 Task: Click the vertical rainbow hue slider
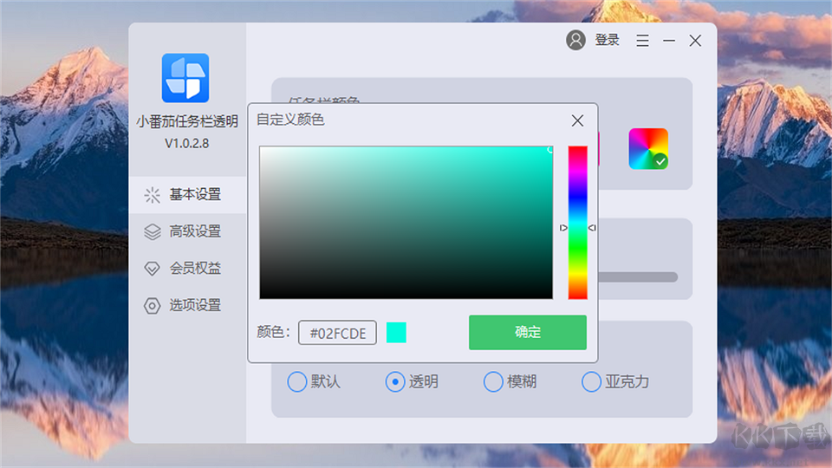tap(577, 222)
